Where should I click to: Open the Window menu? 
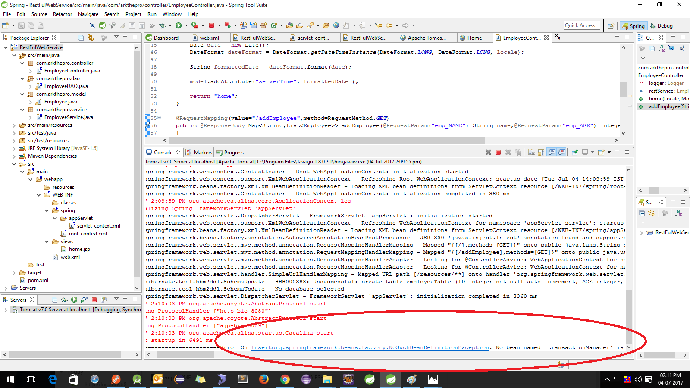pos(172,14)
